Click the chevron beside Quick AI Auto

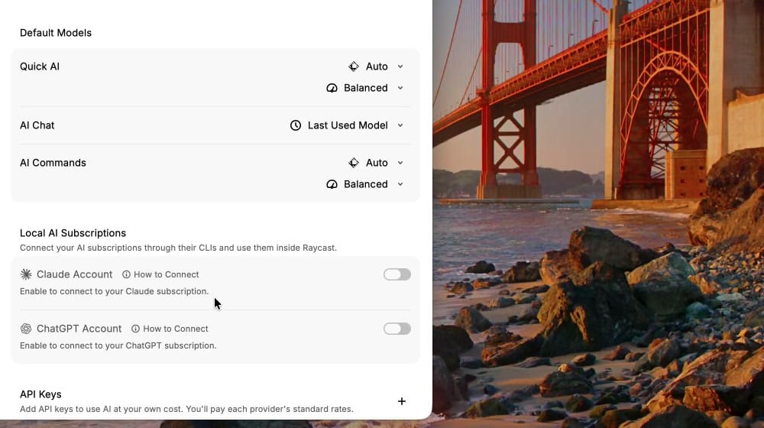point(400,66)
